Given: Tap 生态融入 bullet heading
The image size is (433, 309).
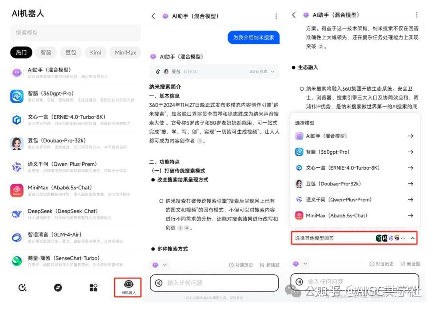Looking at the screenshot, I should click(x=308, y=67).
